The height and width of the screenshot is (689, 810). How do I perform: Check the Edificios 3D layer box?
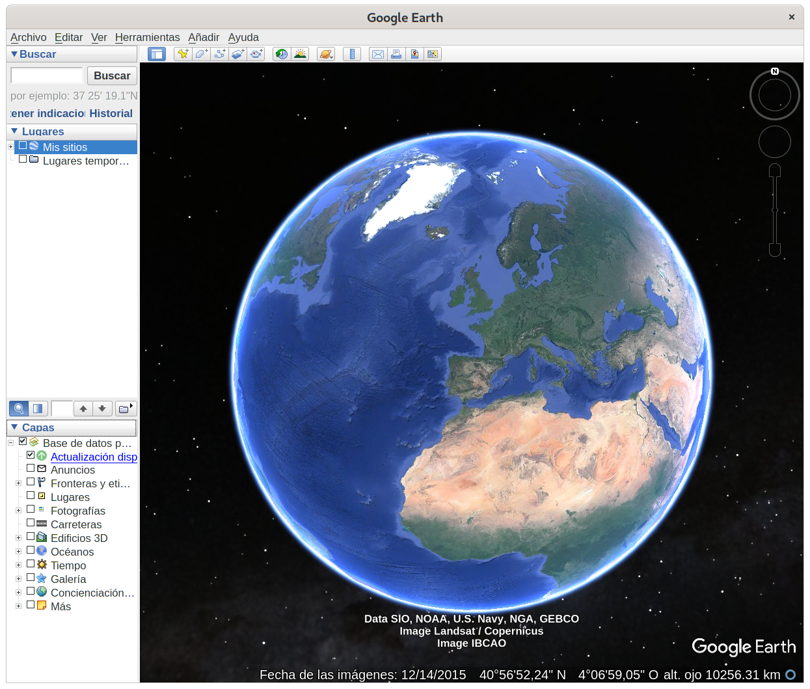[31, 537]
